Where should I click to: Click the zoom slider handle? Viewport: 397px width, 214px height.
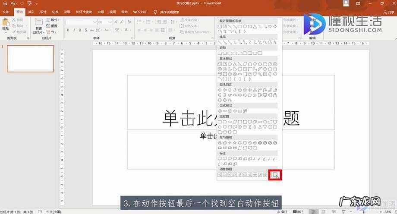[364, 212]
